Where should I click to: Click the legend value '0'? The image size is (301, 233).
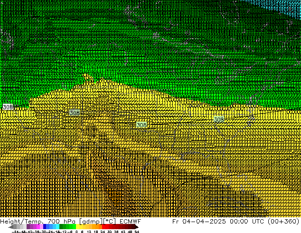tap(76, 232)
